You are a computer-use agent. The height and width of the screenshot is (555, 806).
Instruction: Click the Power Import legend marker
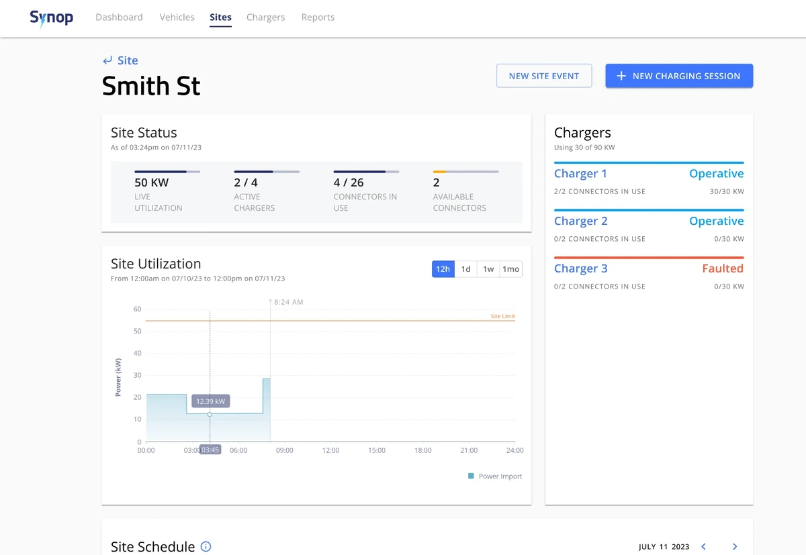click(x=470, y=476)
